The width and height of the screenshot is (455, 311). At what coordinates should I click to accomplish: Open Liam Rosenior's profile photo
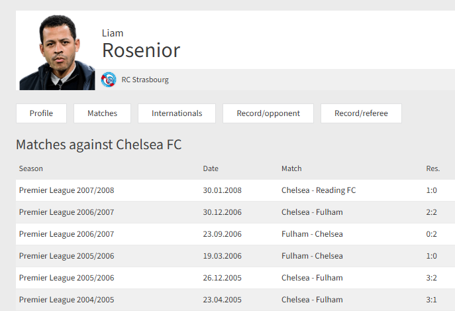click(57, 52)
